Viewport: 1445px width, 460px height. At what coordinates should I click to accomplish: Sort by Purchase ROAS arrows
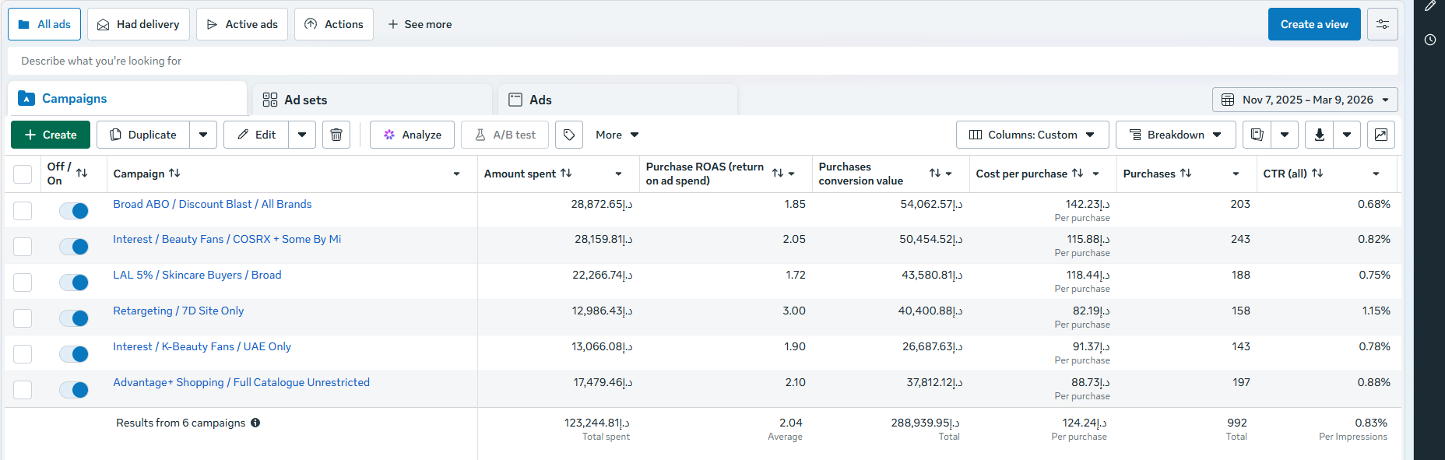(x=778, y=173)
